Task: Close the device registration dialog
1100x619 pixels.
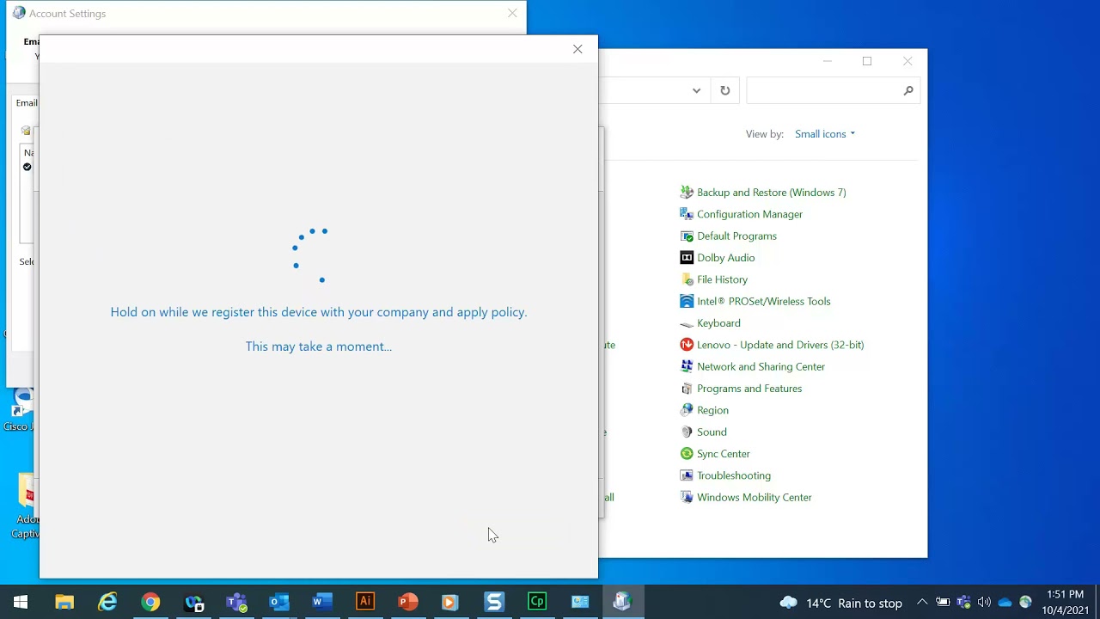Action: 577,49
